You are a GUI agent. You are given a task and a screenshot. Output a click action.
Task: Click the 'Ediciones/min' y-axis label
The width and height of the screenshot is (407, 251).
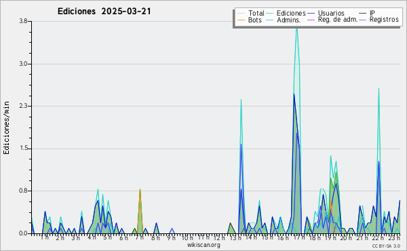6,128
